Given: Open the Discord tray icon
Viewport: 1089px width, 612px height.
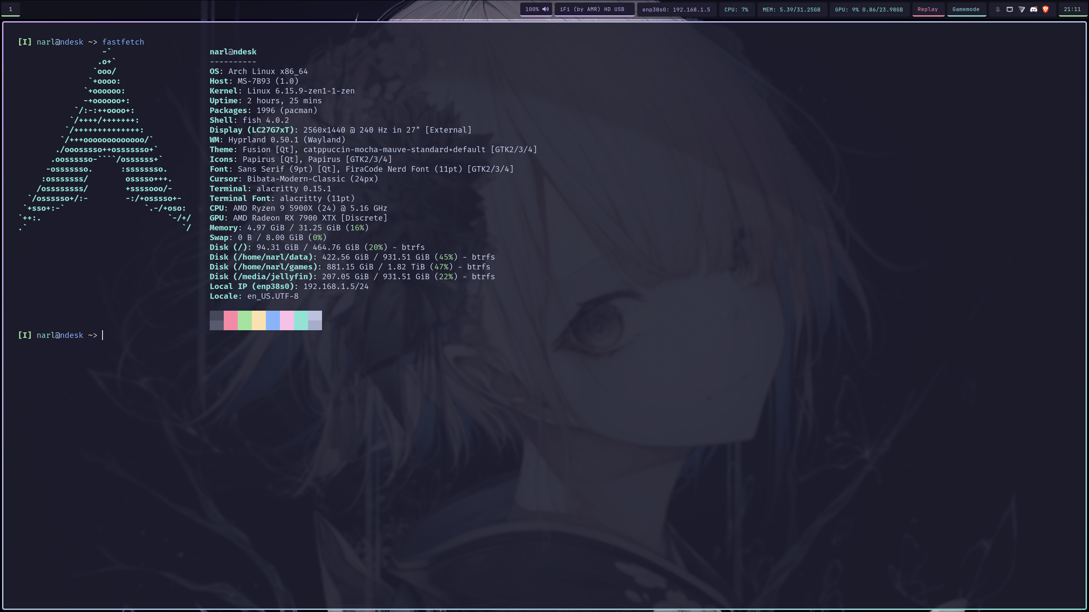Looking at the screenshot, I should [1033, 9].
